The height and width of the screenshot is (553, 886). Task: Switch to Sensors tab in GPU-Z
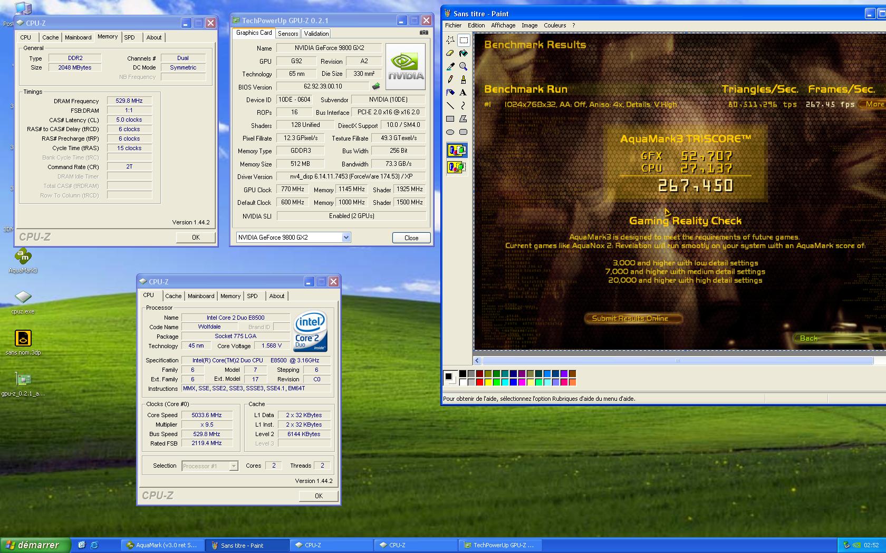(288, 34)
